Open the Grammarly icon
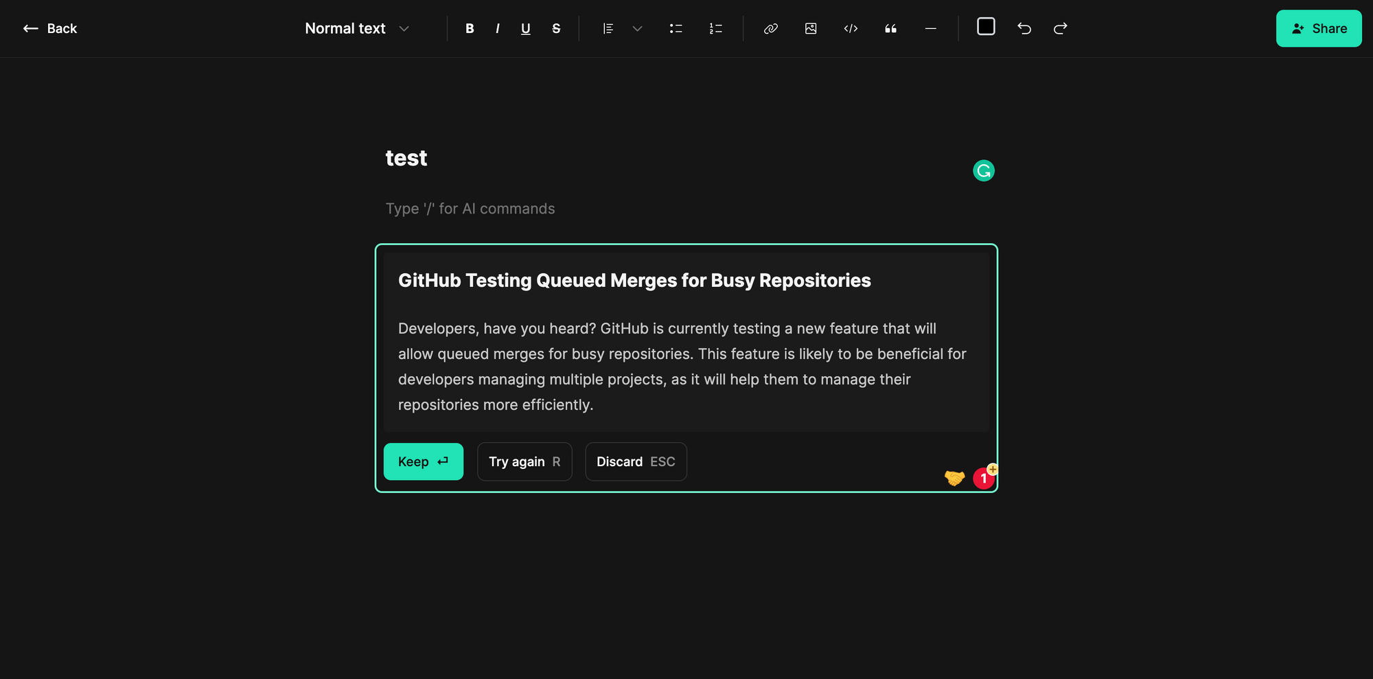Image resolution: width=1373 pixels, height=679 pixels. pos(984,170)
